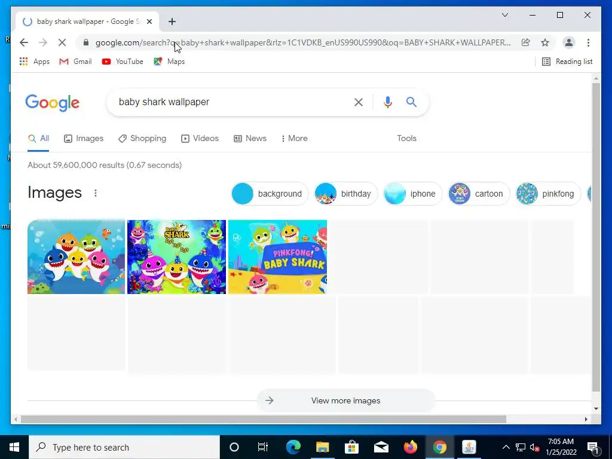The image size is (612, 459).
Task: Open Java app on taskbar
Action: tap(469, 447)
